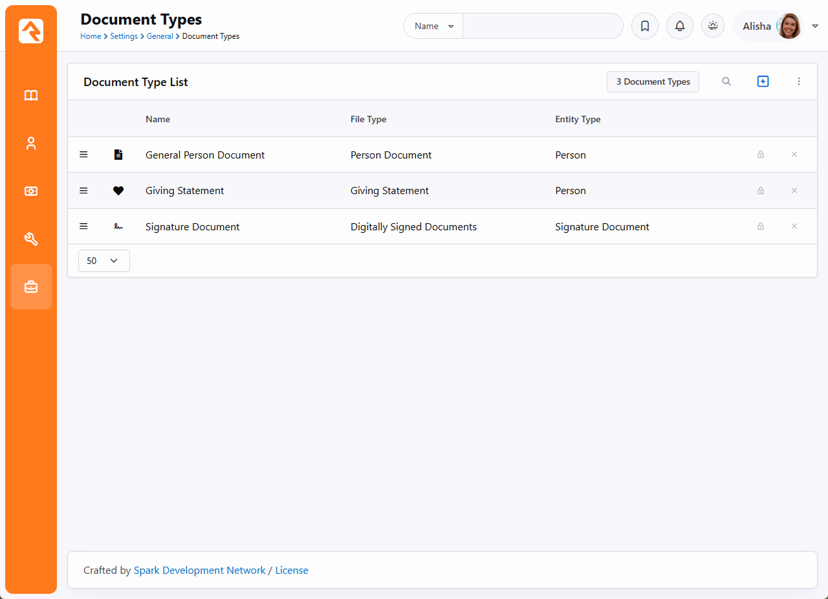Click the header search input field
Viewport: 828px width, 599px height.
pyautogui.click(x=542, y=27)
